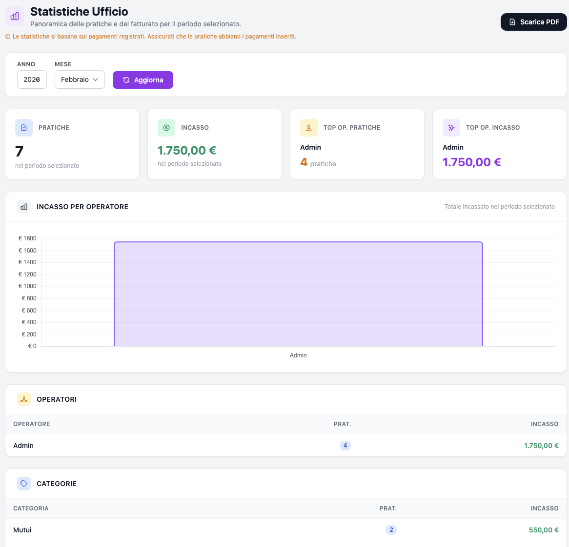Click the Categoria column header
Viewport: 569px width, 547px height.
point(31,508)
